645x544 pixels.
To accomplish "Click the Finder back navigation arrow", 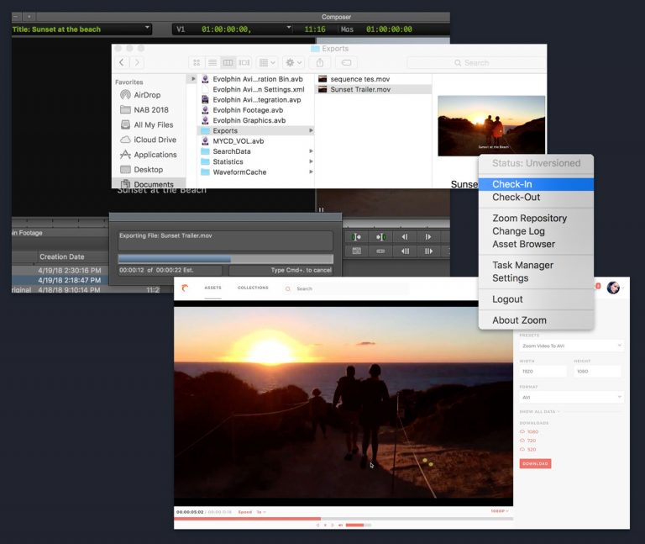I will (x=122, y=62).
